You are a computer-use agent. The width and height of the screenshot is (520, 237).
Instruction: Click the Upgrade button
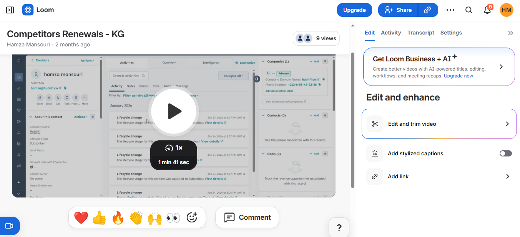coord(354,10)
